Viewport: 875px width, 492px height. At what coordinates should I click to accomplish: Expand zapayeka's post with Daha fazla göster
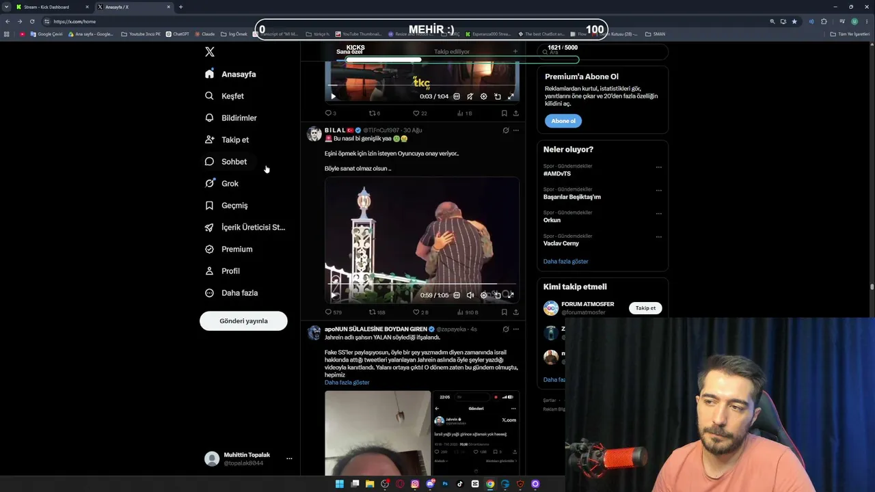point(347,383)
